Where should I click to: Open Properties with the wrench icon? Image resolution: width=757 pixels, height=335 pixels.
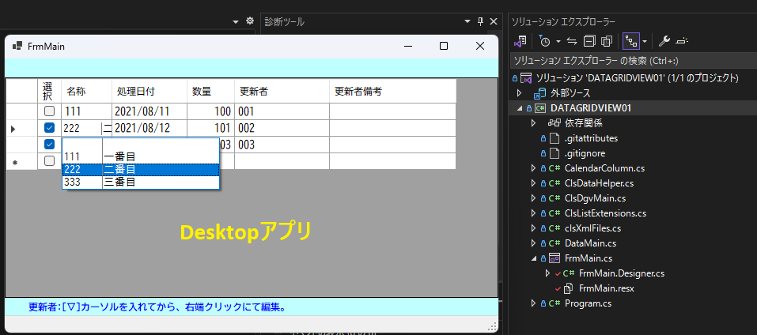click(x=664, y=41)
